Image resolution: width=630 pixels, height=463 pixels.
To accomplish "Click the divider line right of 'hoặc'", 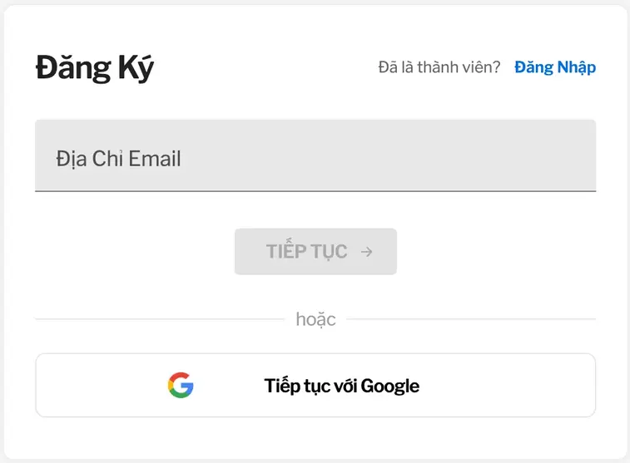I will 470,319.
